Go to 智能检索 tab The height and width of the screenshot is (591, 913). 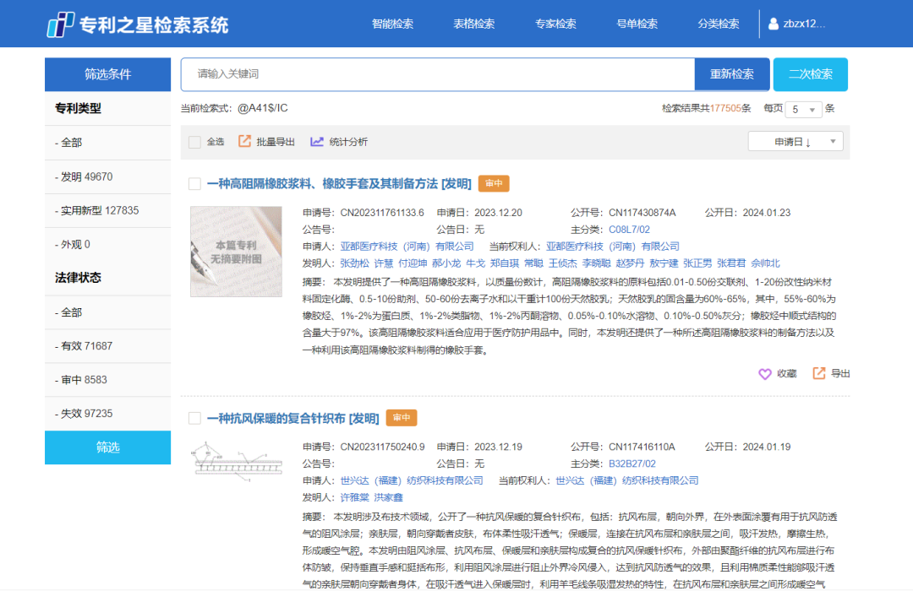(392, 24)
